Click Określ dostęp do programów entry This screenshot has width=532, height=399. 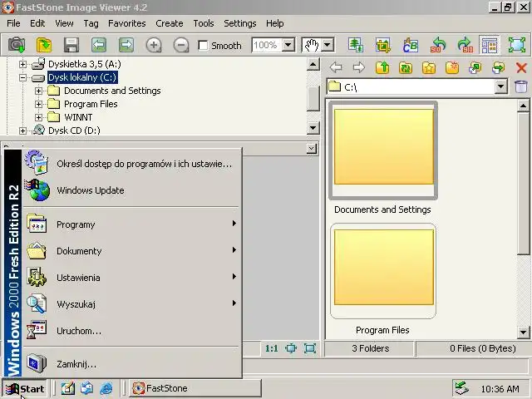point(131,164)
